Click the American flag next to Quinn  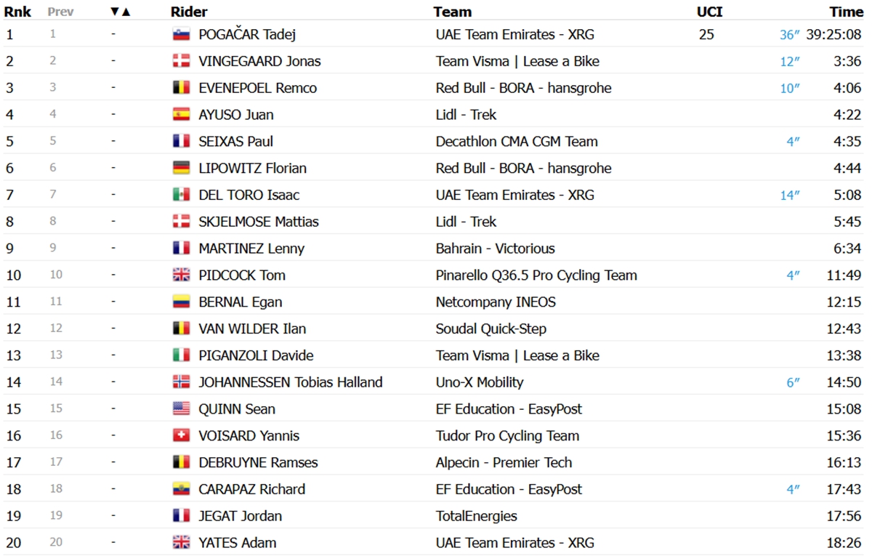(x=181, y=409)
